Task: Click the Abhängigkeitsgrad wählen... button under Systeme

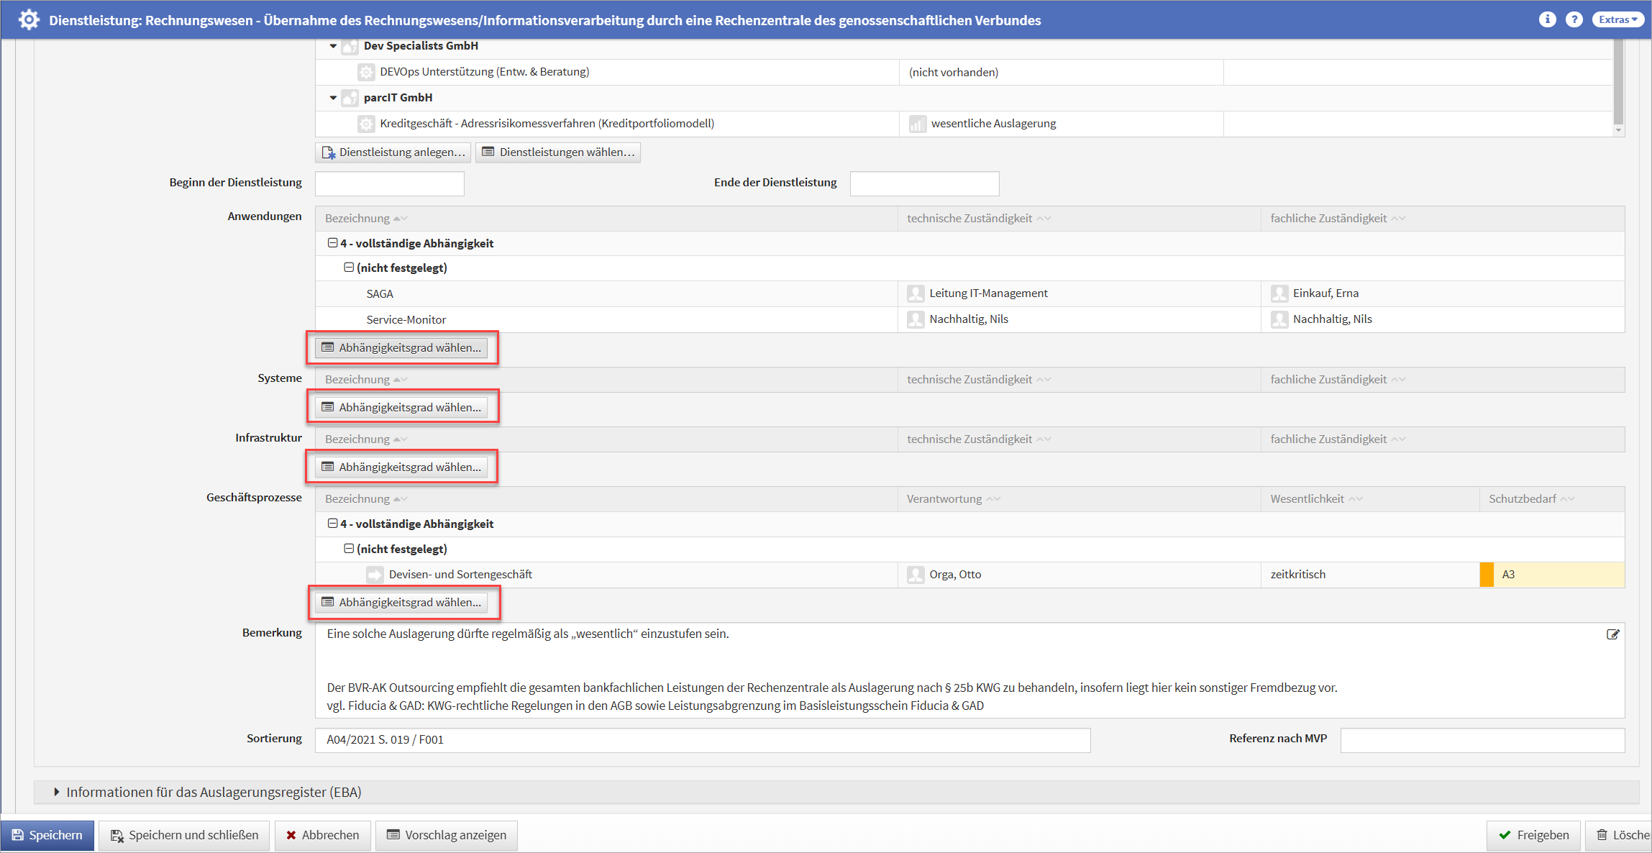Action: click(401, 407)
